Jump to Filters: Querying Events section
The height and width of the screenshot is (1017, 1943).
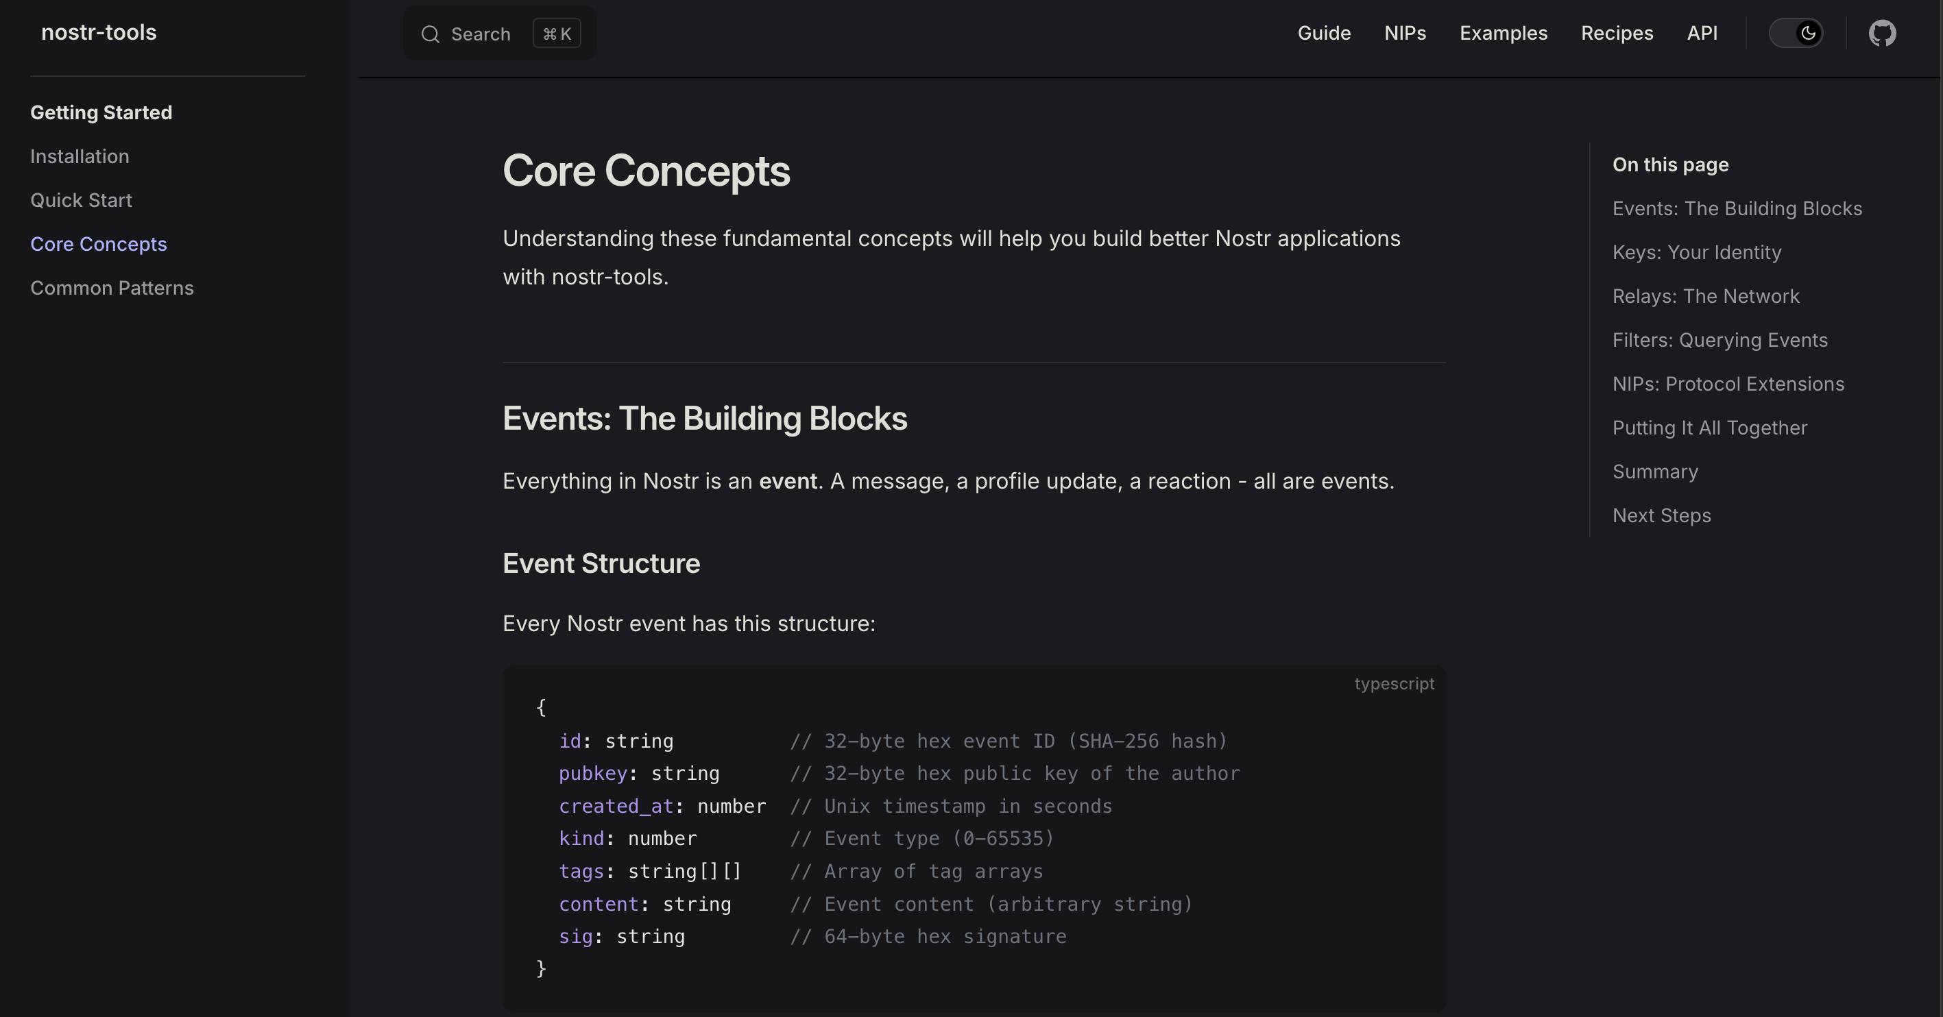(1719, 339)
